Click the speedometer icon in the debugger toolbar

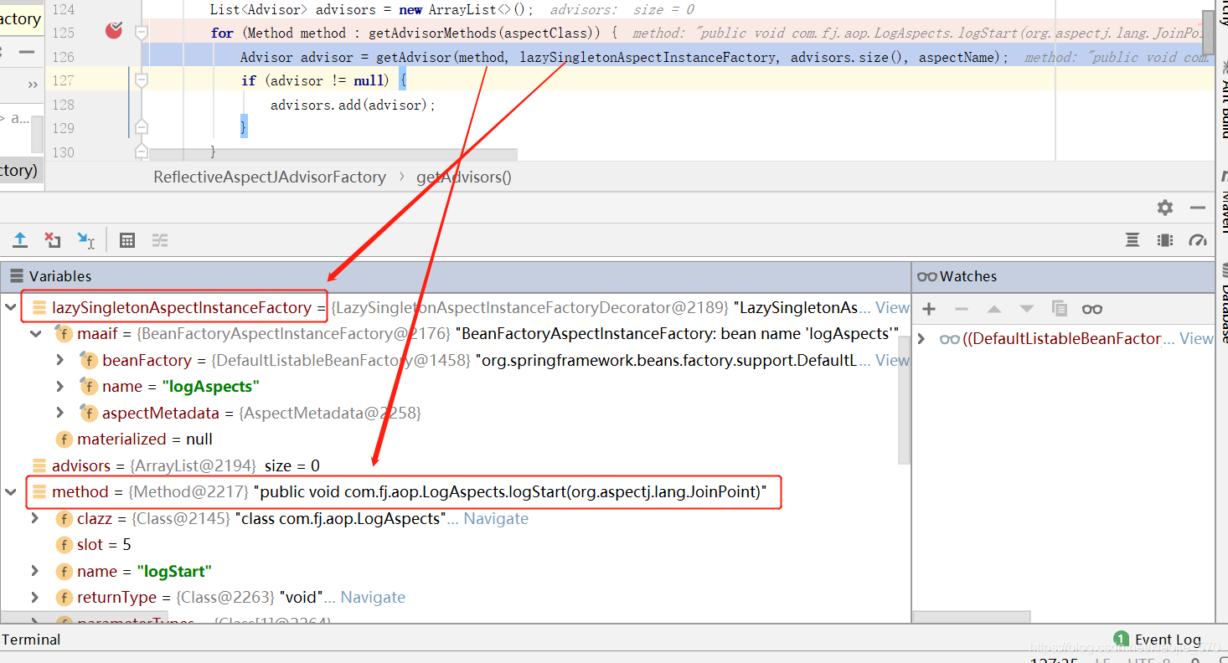(1198, 240)
